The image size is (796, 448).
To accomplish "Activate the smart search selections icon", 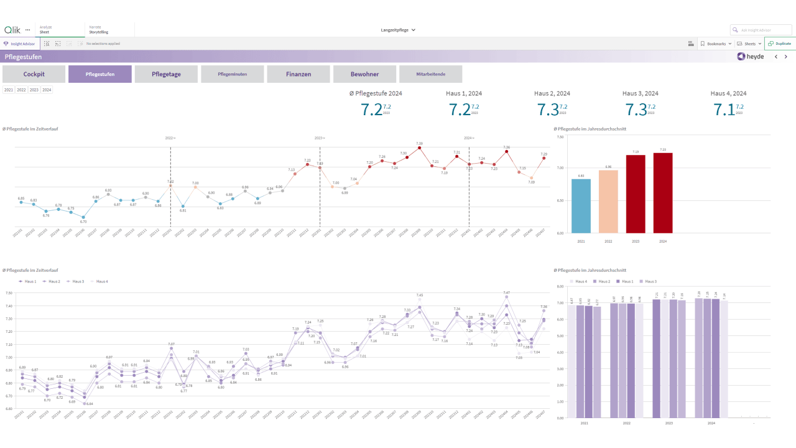I will pyautogui.click(x=47, y=44).
